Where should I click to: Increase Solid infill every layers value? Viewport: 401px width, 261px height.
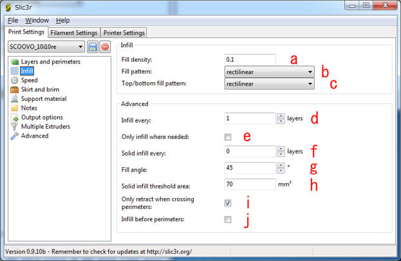(281, 148)
